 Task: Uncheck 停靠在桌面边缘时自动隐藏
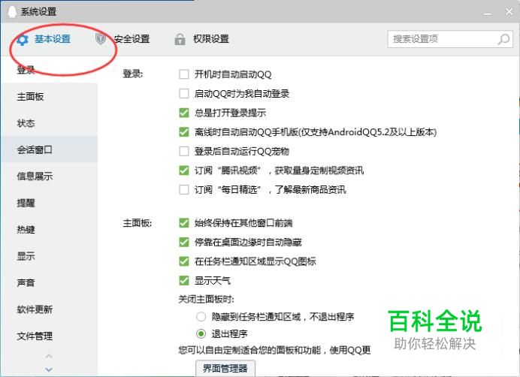coord(183,242)
